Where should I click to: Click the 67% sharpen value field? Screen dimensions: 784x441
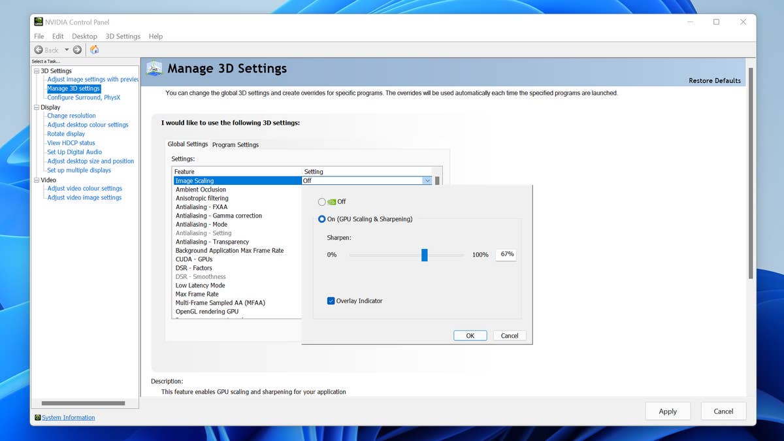pos(506,254)
